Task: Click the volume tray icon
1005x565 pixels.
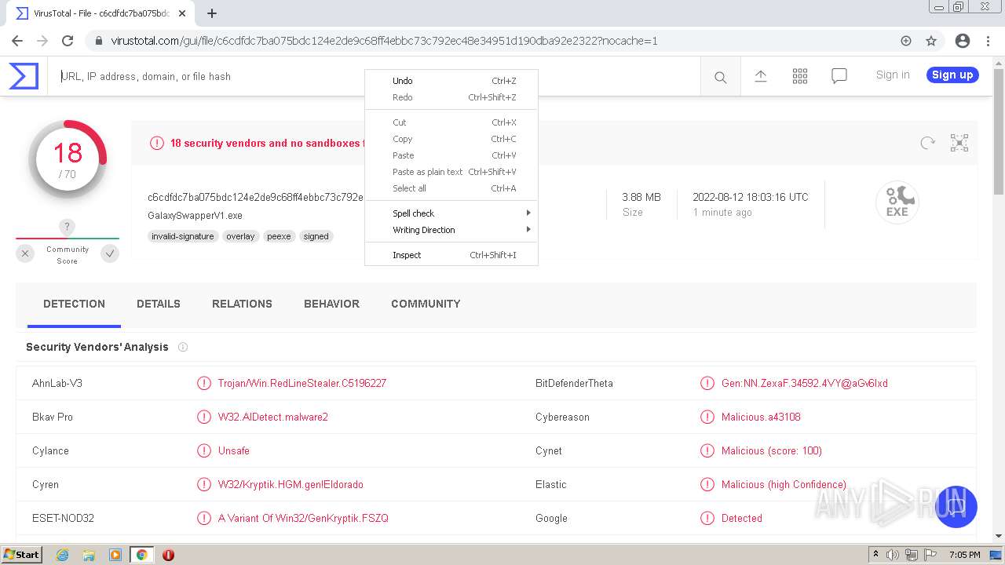Action: pyautogui.click(x=893, y=555)
